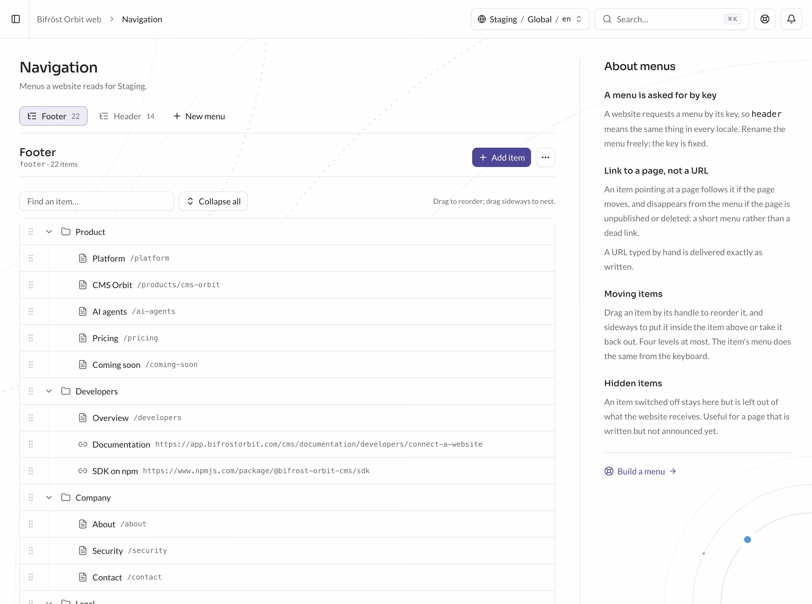812x604 pixels.
Task: Click the drag handle for Product row
Action: point(31,232)
